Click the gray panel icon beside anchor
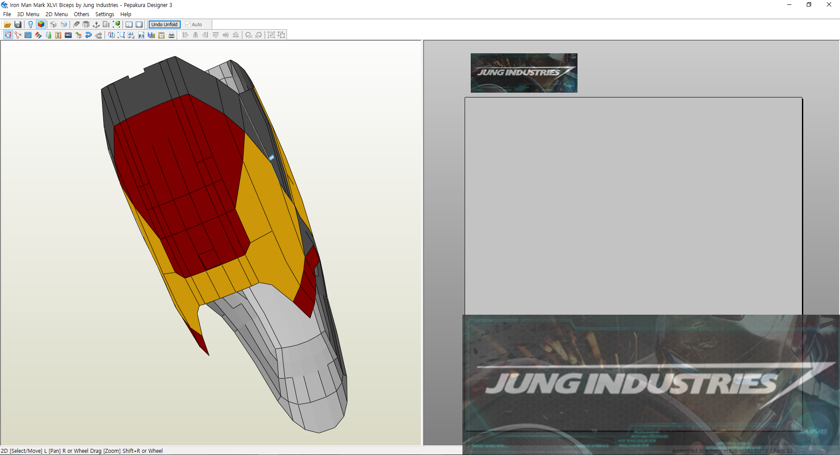Viewport: 840px width, 455px height. tap(106, 24)
